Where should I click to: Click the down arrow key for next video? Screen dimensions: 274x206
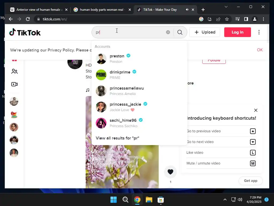[x=253, y=142]
